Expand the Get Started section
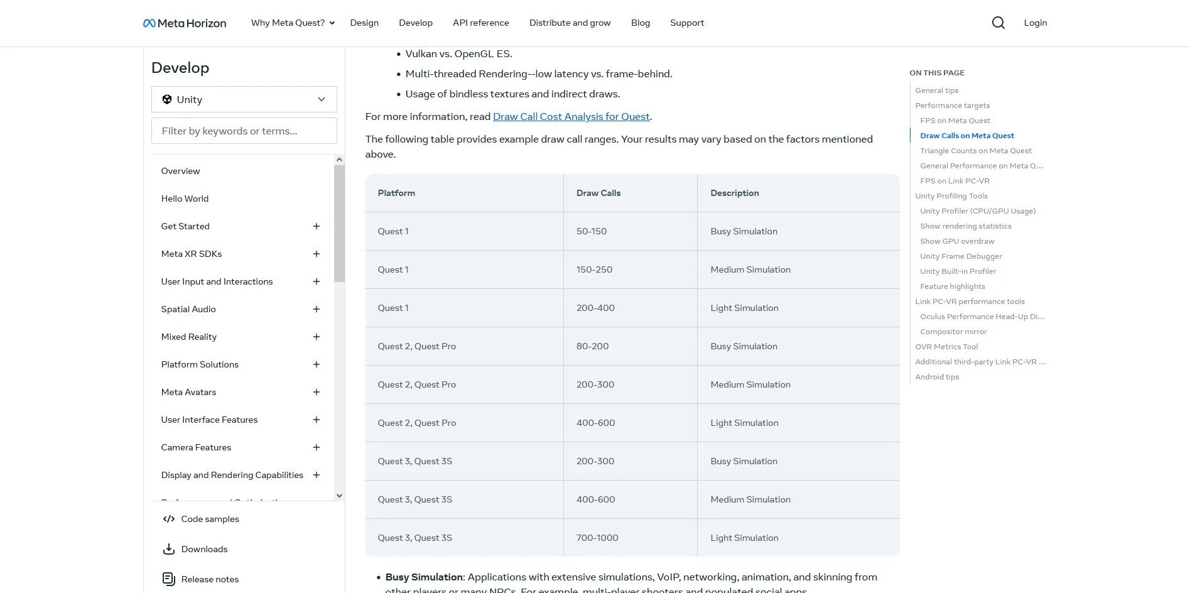 [x=316, y=226]
